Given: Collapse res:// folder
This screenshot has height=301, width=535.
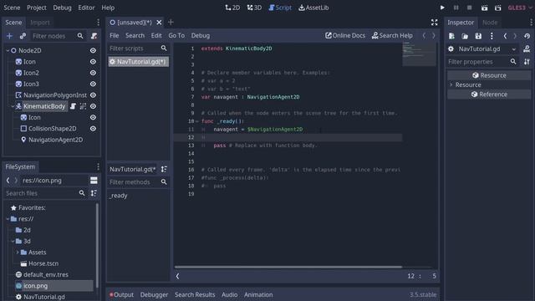Looking at the screenshot, I should pyautogui.click(x=8, y=219).
